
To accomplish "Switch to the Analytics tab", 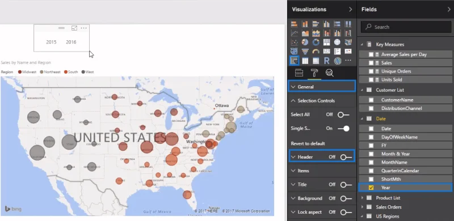I will [329, 73].
